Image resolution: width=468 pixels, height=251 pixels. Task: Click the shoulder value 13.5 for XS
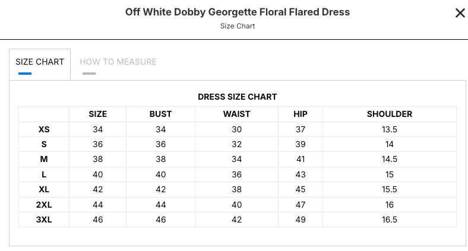pyautogui.click(x=389, y=129)
